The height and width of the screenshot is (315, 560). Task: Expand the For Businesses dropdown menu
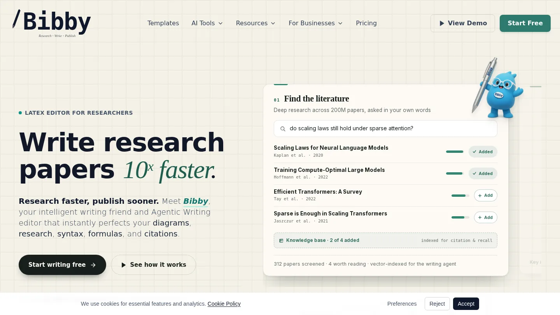[315, 23]
